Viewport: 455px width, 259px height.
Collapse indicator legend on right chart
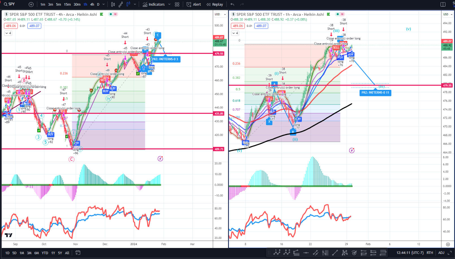[x=235, y=33]
